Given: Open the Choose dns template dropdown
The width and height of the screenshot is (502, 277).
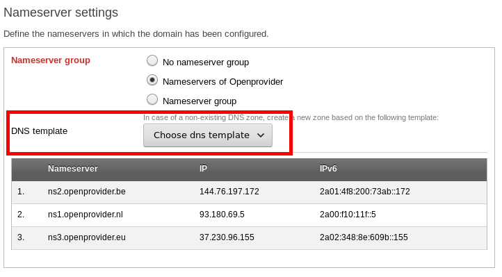Looking at the screenshot, I should [208, 135].
